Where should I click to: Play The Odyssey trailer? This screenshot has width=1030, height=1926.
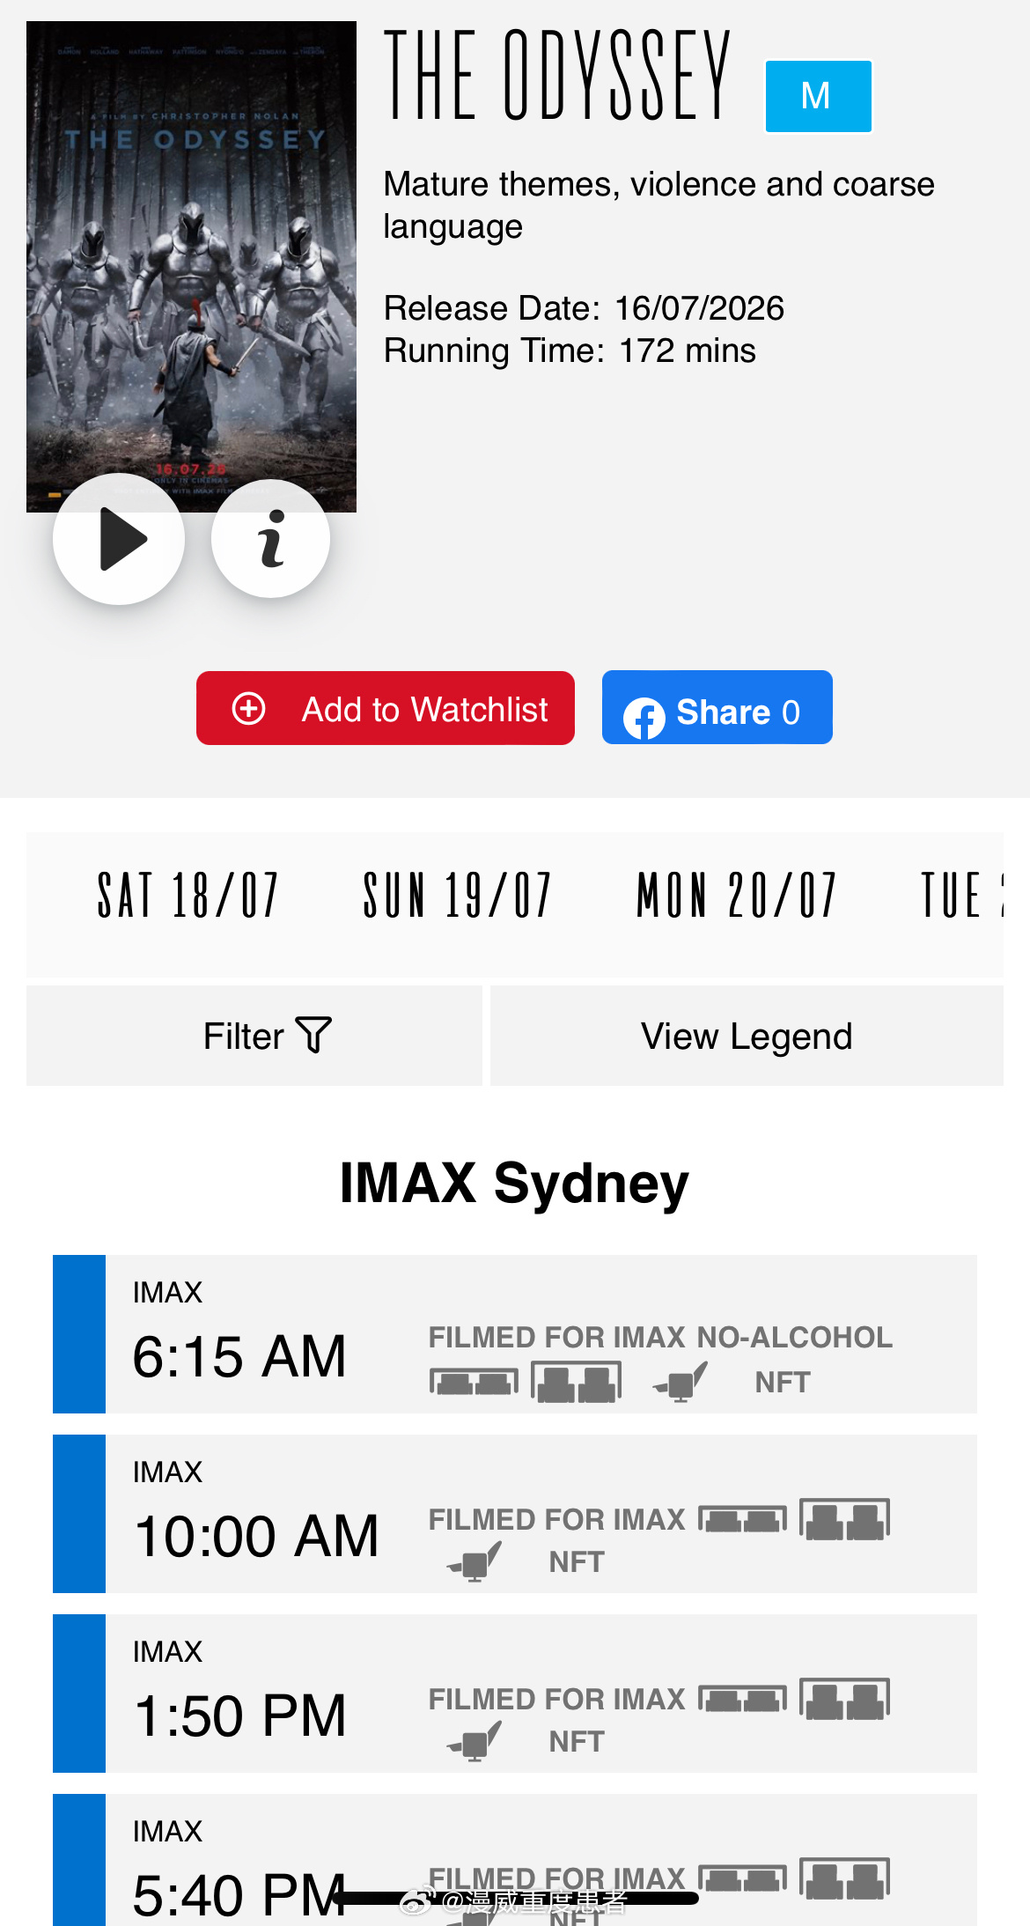pos(119,539)
